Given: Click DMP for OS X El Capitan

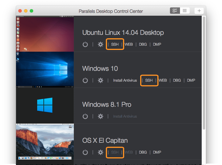Looking at the screenshot, I should pos(157,152).
